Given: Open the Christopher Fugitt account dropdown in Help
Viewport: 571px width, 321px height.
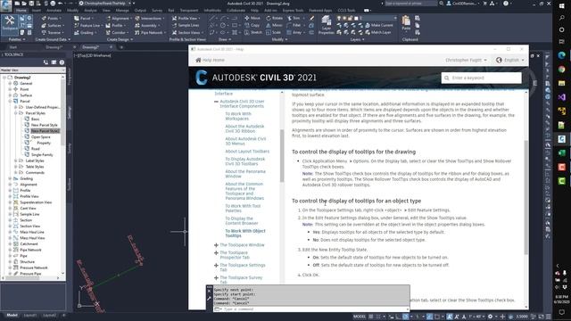Looking at the screenshot, I should pos(466,60).
